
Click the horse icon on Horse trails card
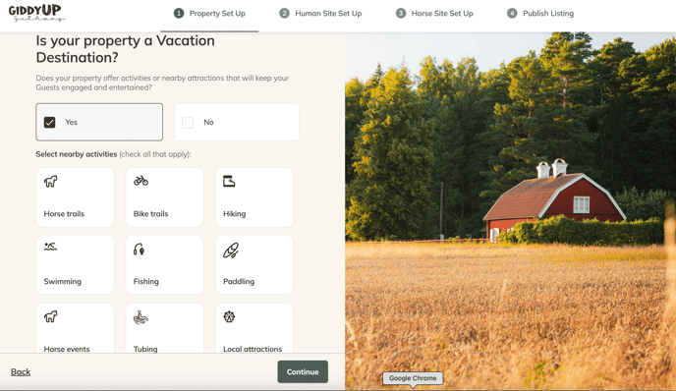point(50,181)
